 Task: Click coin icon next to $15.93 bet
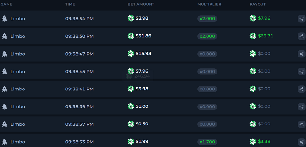pyautogui.click(x=131, y=53)
